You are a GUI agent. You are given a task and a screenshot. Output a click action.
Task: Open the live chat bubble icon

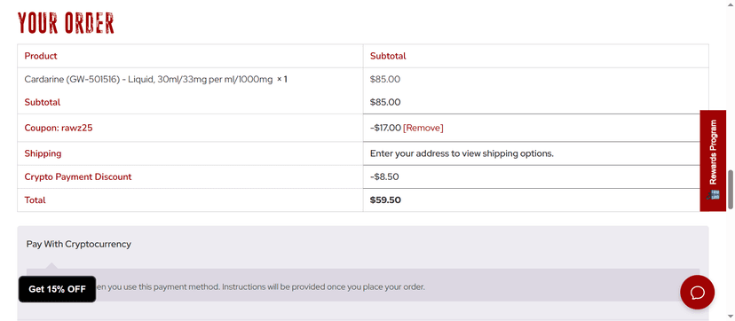pos(697,292)
